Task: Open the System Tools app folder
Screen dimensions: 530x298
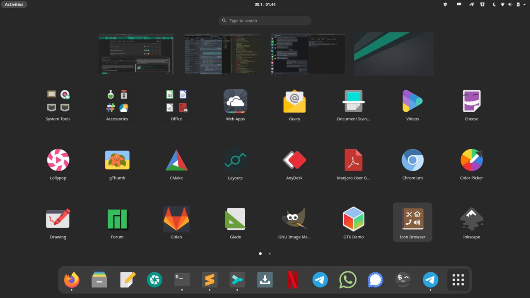Action: pyautogui.click(x=58, y=100)
